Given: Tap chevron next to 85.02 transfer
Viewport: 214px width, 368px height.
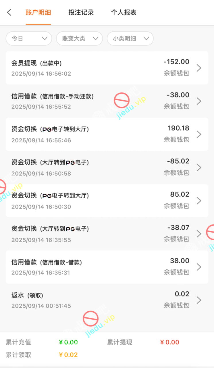Looking at the screenshot, I should (x=199, y=201).
